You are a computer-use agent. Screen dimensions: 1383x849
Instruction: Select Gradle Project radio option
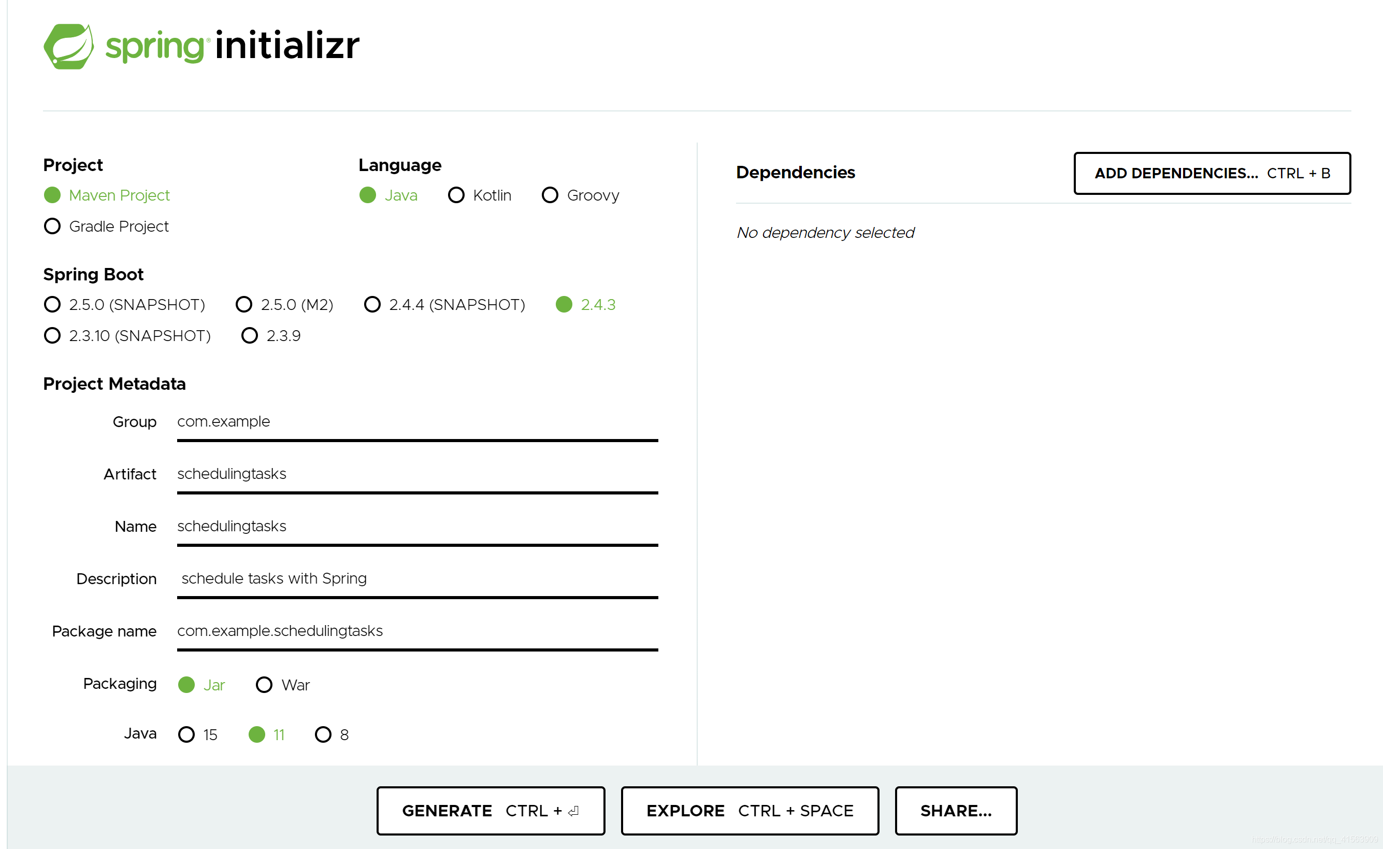106,227
